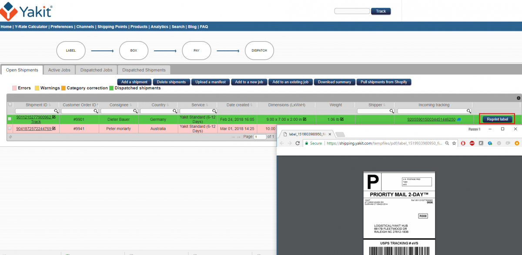Image resolution: width=522 pixels, height=255 pixels.
Task: Click truck icon beside incoming tracking number
Action: click(459, 119)
